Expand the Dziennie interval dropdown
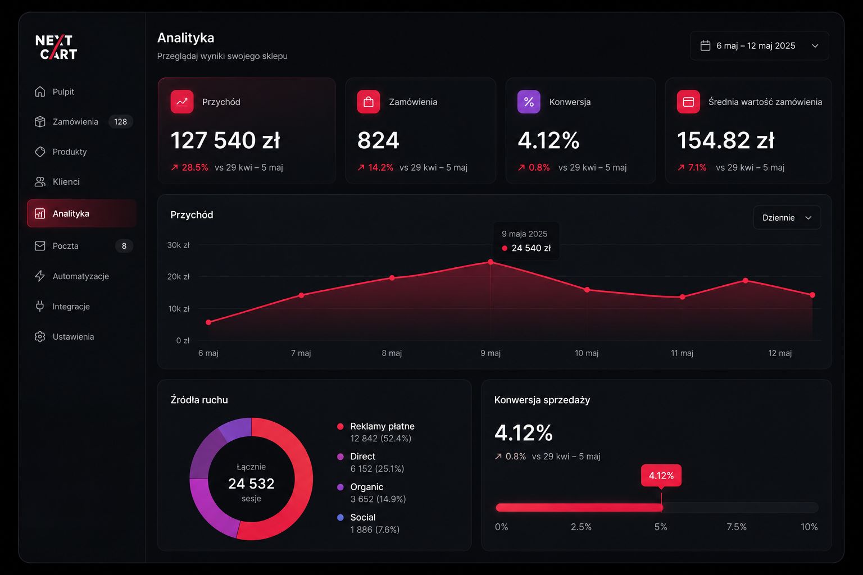Image resolution: width=863 pixels, height=575 pixels. pos(787,217)
